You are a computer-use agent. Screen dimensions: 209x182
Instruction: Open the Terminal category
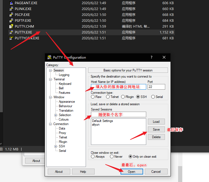[x=59, y=79]
